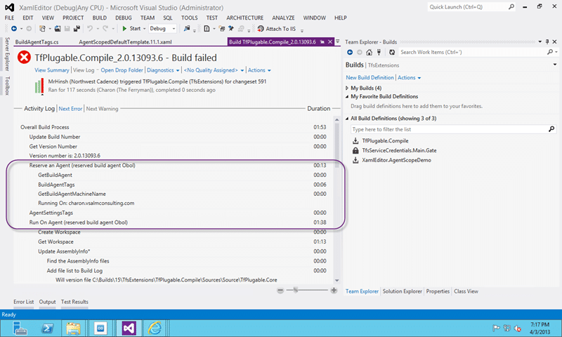Click the Team Explorer back arrow
The image size is (562, 337).
350,52
